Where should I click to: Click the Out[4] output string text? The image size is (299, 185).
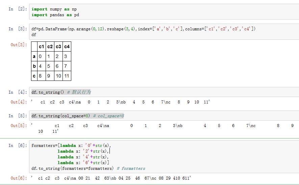pyautogui.click(x=121, y=102)
